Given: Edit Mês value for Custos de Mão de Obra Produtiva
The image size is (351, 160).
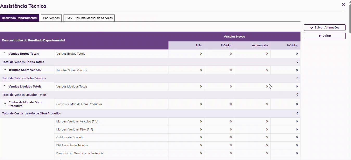Looking at the screenshot, I should click(186, 104).
